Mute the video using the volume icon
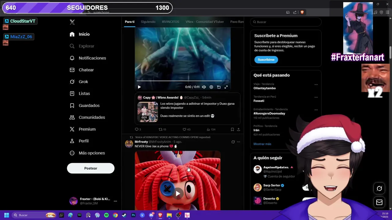 tap(204, 87)
